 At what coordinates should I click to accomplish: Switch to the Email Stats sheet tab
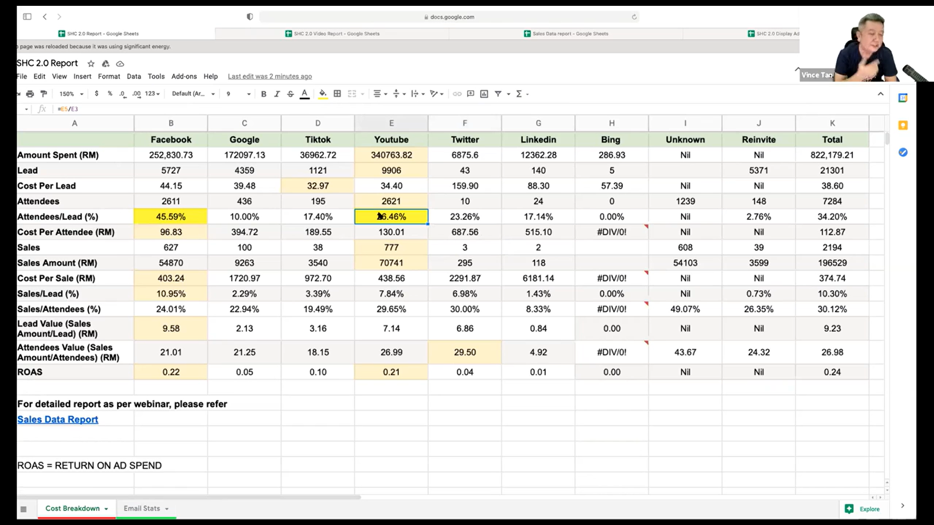[142, 508]
